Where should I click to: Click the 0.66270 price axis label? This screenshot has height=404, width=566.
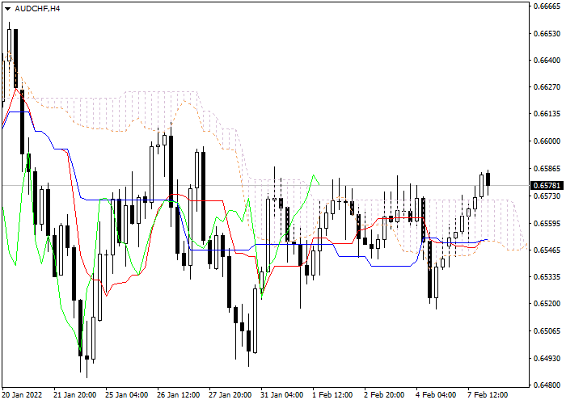click(x=547, y=87)
